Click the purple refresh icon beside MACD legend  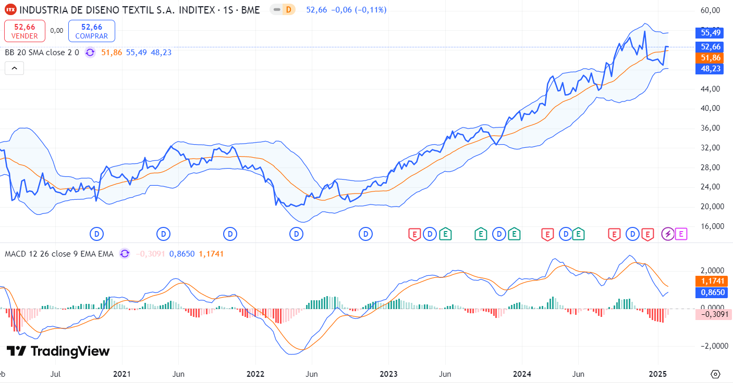[125, 254]
